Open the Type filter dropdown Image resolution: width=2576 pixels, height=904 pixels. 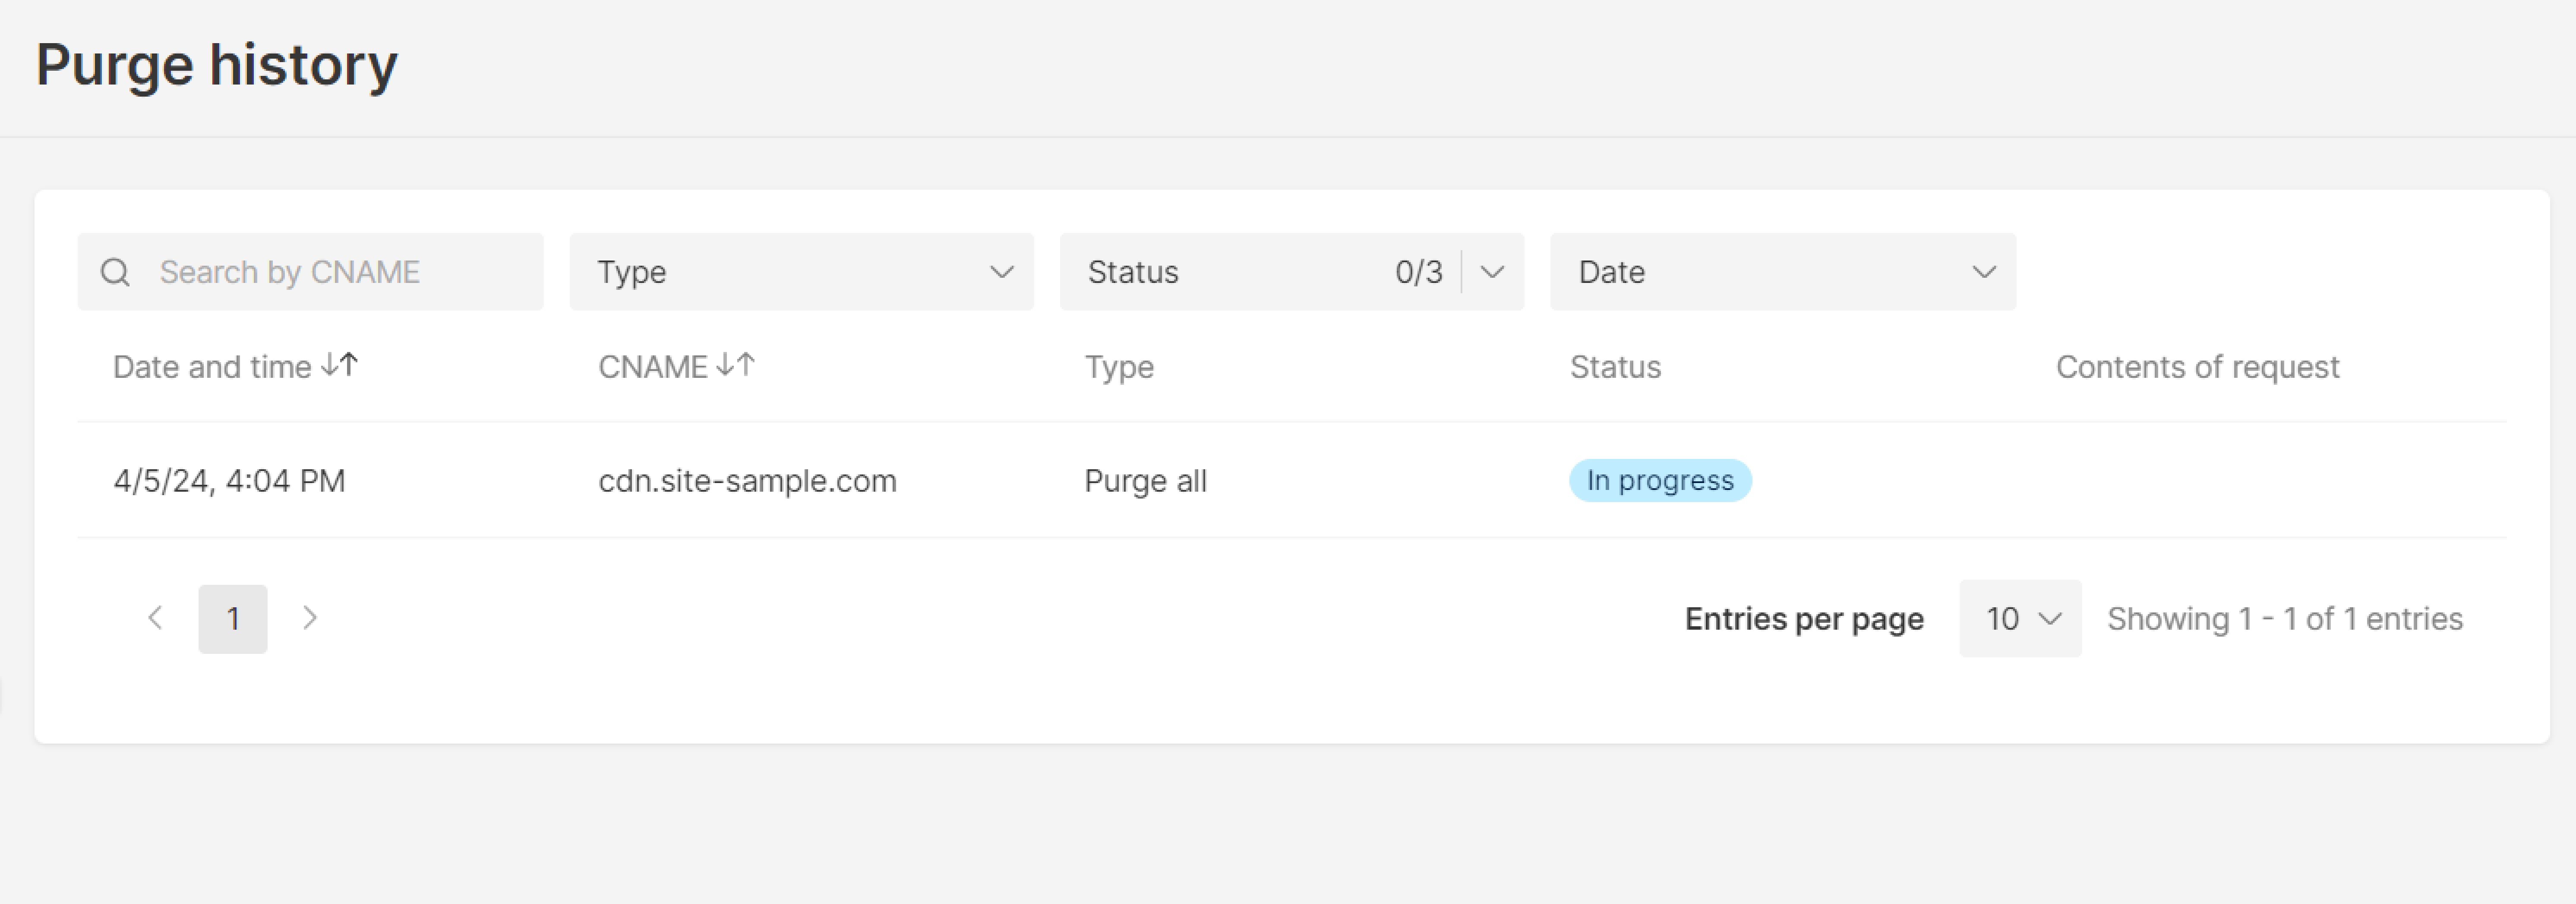point(800,271)
